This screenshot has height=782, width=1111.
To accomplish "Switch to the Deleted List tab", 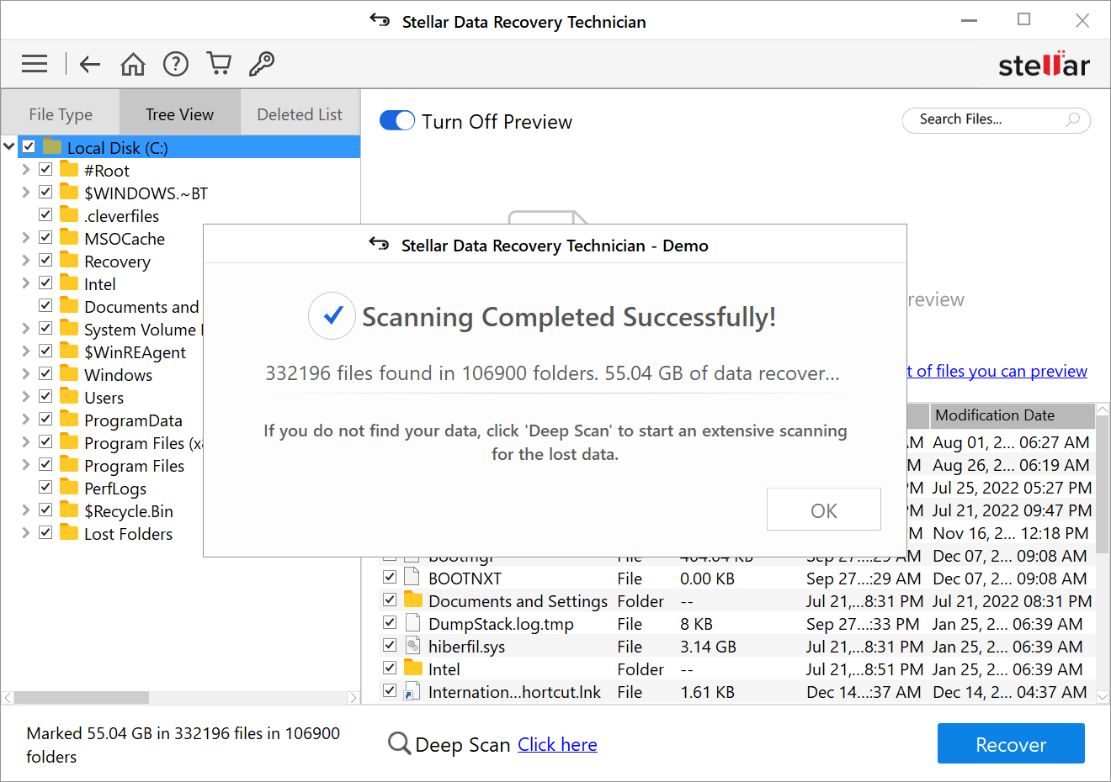I will point(300,114).
